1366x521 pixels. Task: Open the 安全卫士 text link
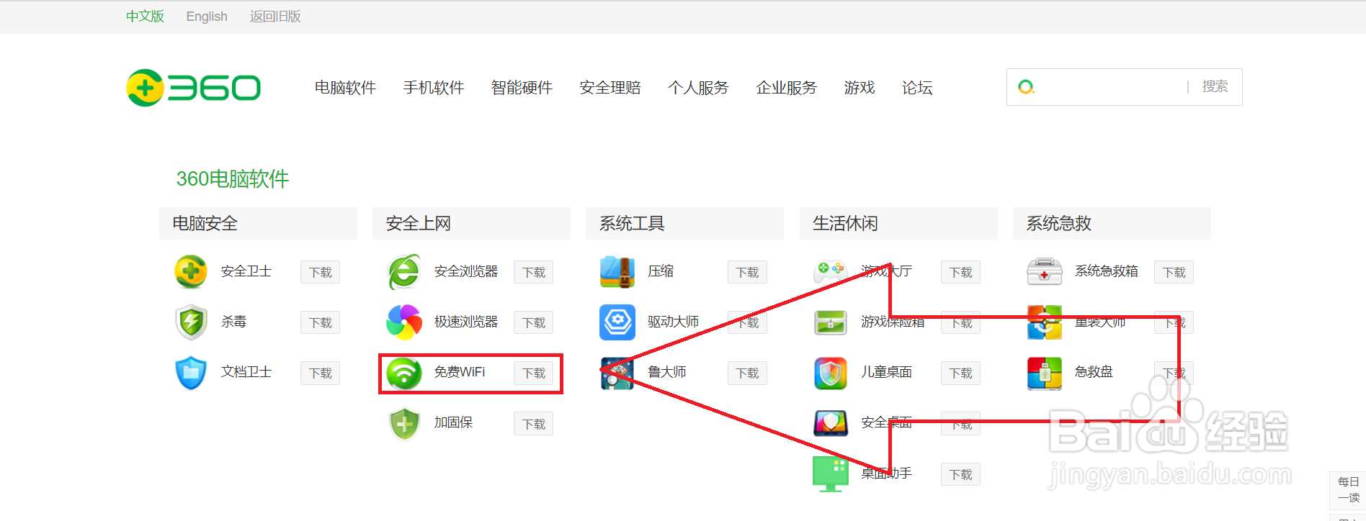click(246, 271)
